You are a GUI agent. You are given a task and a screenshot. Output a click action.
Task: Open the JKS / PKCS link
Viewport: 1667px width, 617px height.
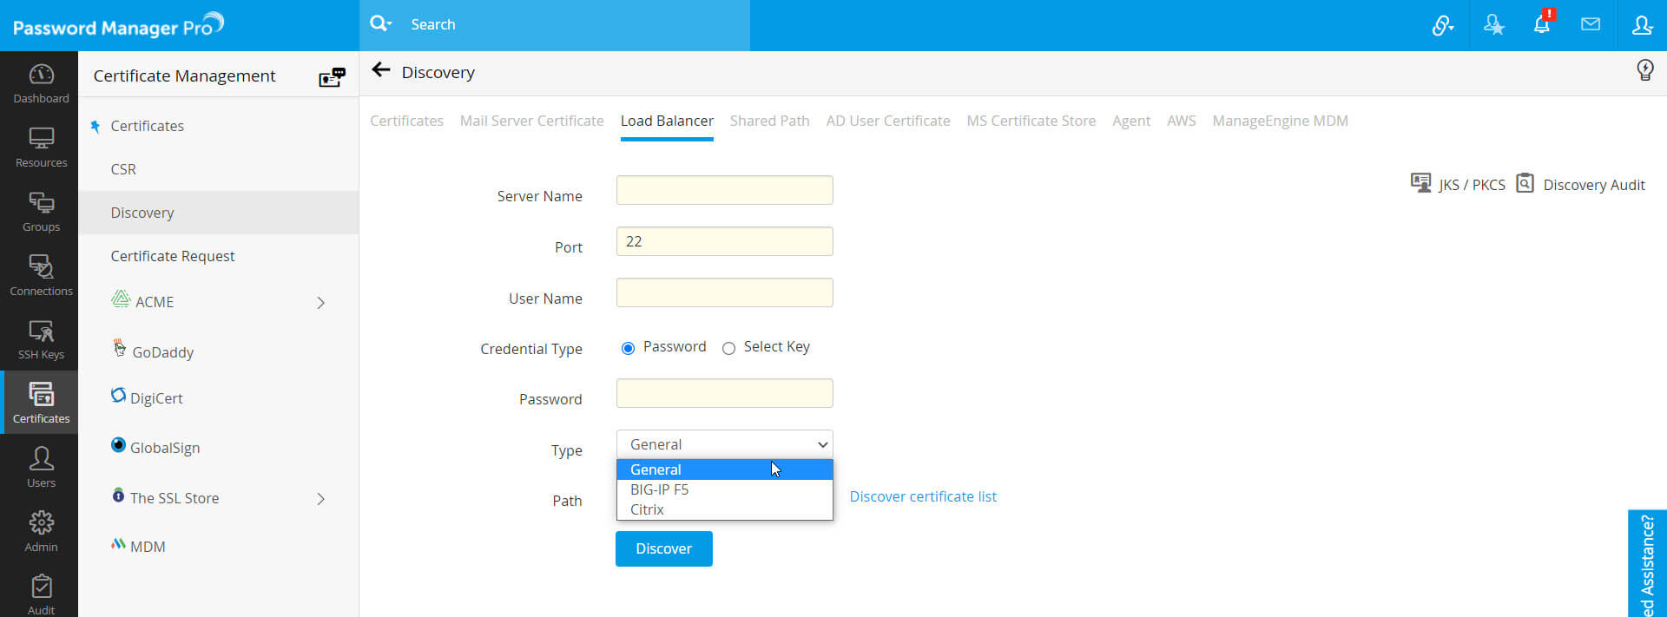(x=1472, y=185)
